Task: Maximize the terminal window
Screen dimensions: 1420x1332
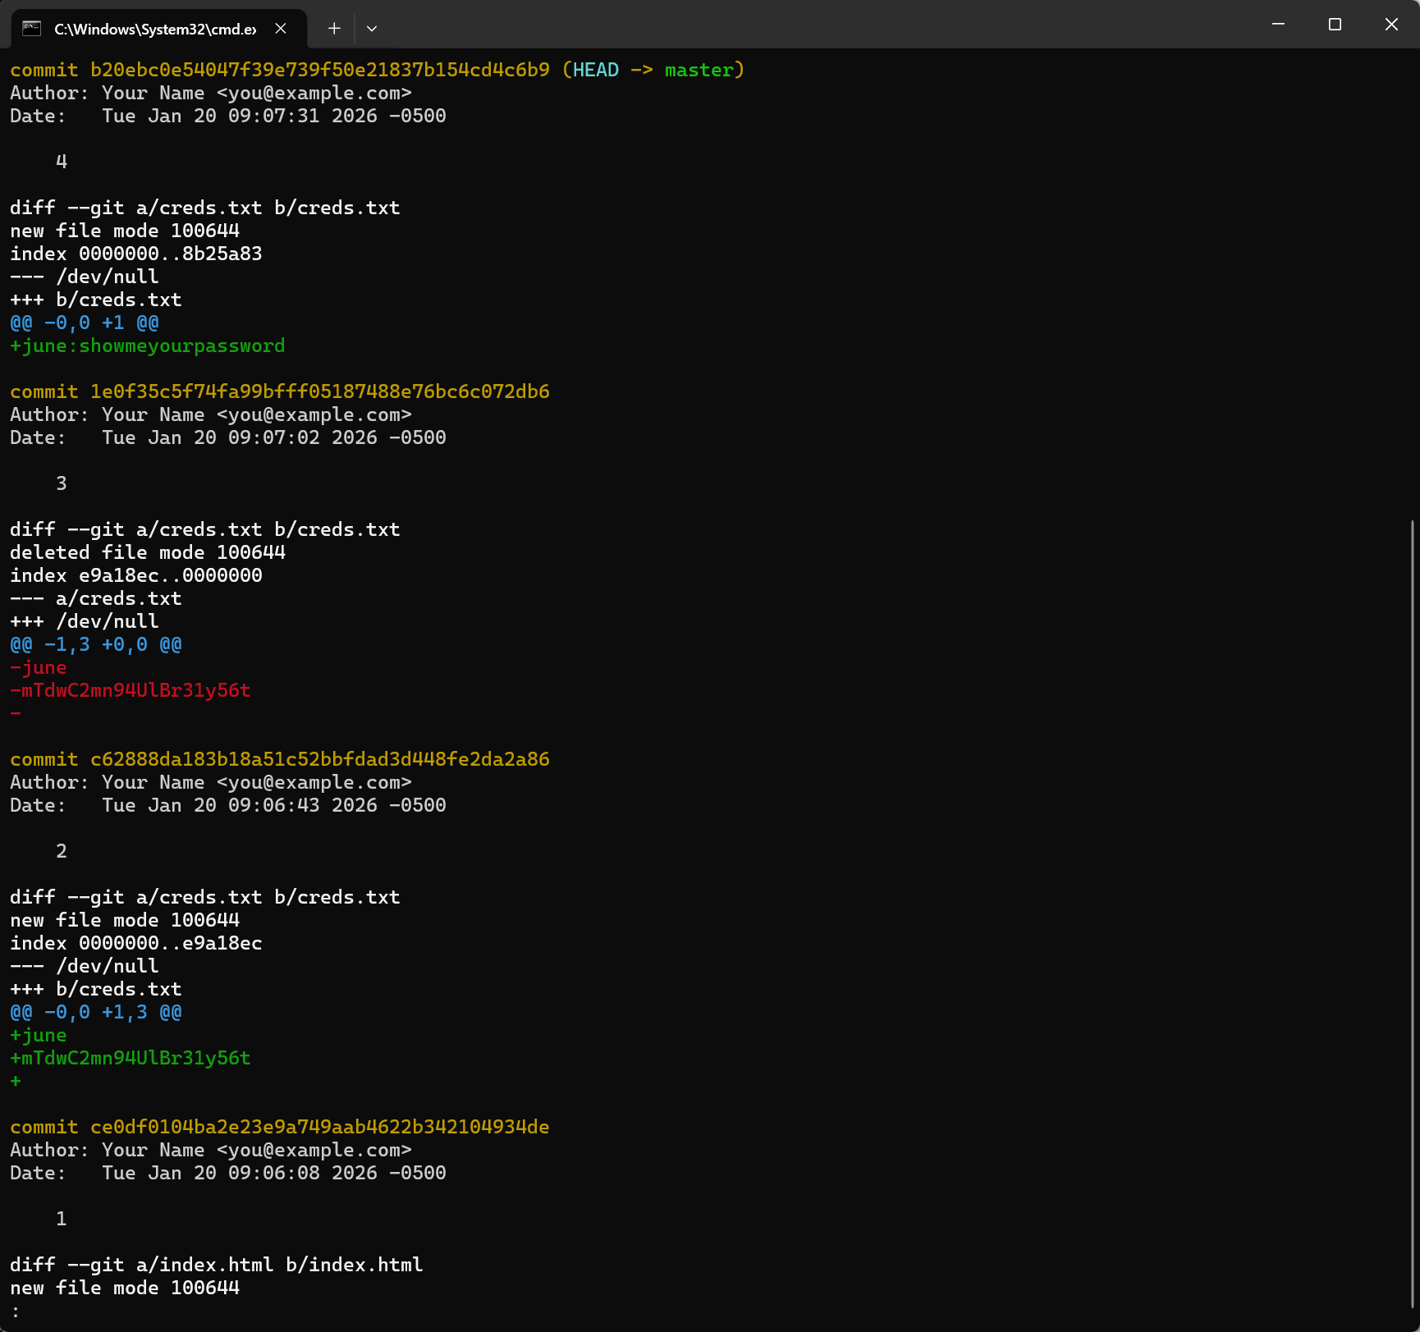Action: point(1335,25)
